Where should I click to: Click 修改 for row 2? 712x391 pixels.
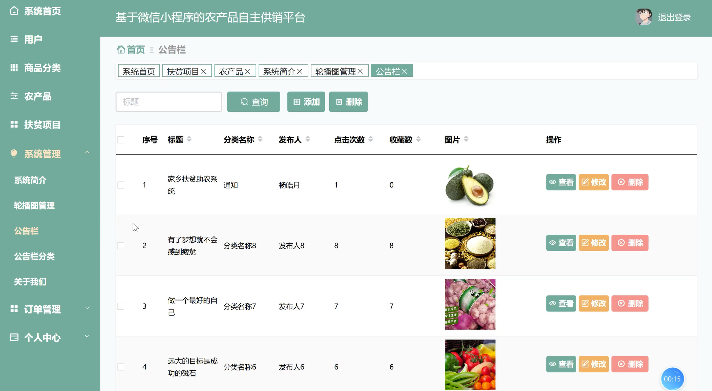click(x=593, y=243)
